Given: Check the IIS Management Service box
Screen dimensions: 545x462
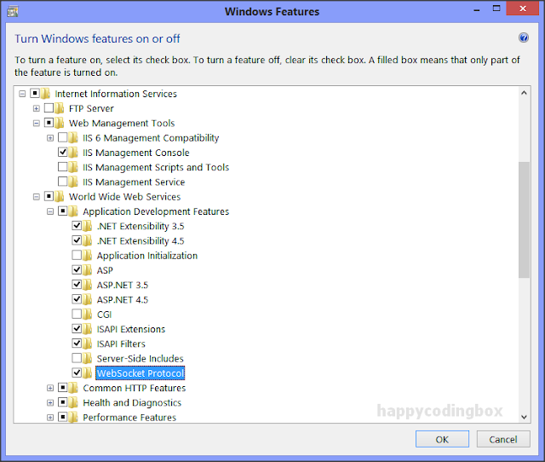Looking at the screenshot, I should (62, 182).
